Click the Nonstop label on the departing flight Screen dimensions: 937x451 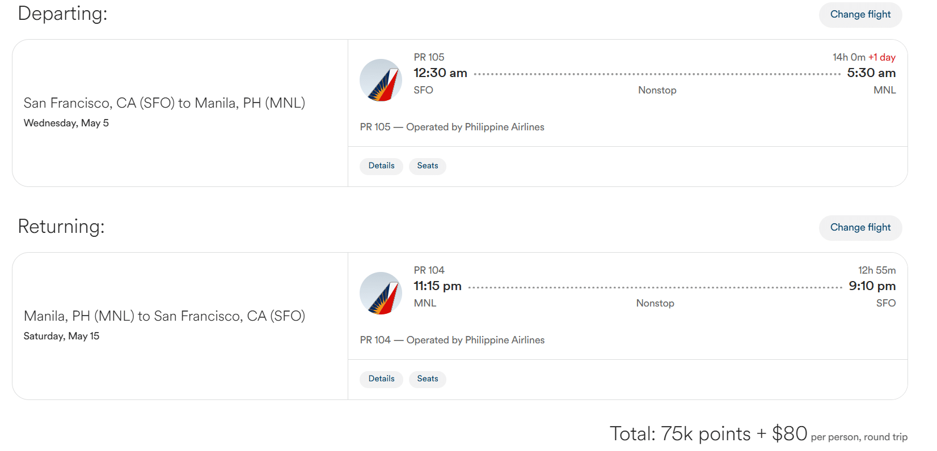[x=657, y=90]
